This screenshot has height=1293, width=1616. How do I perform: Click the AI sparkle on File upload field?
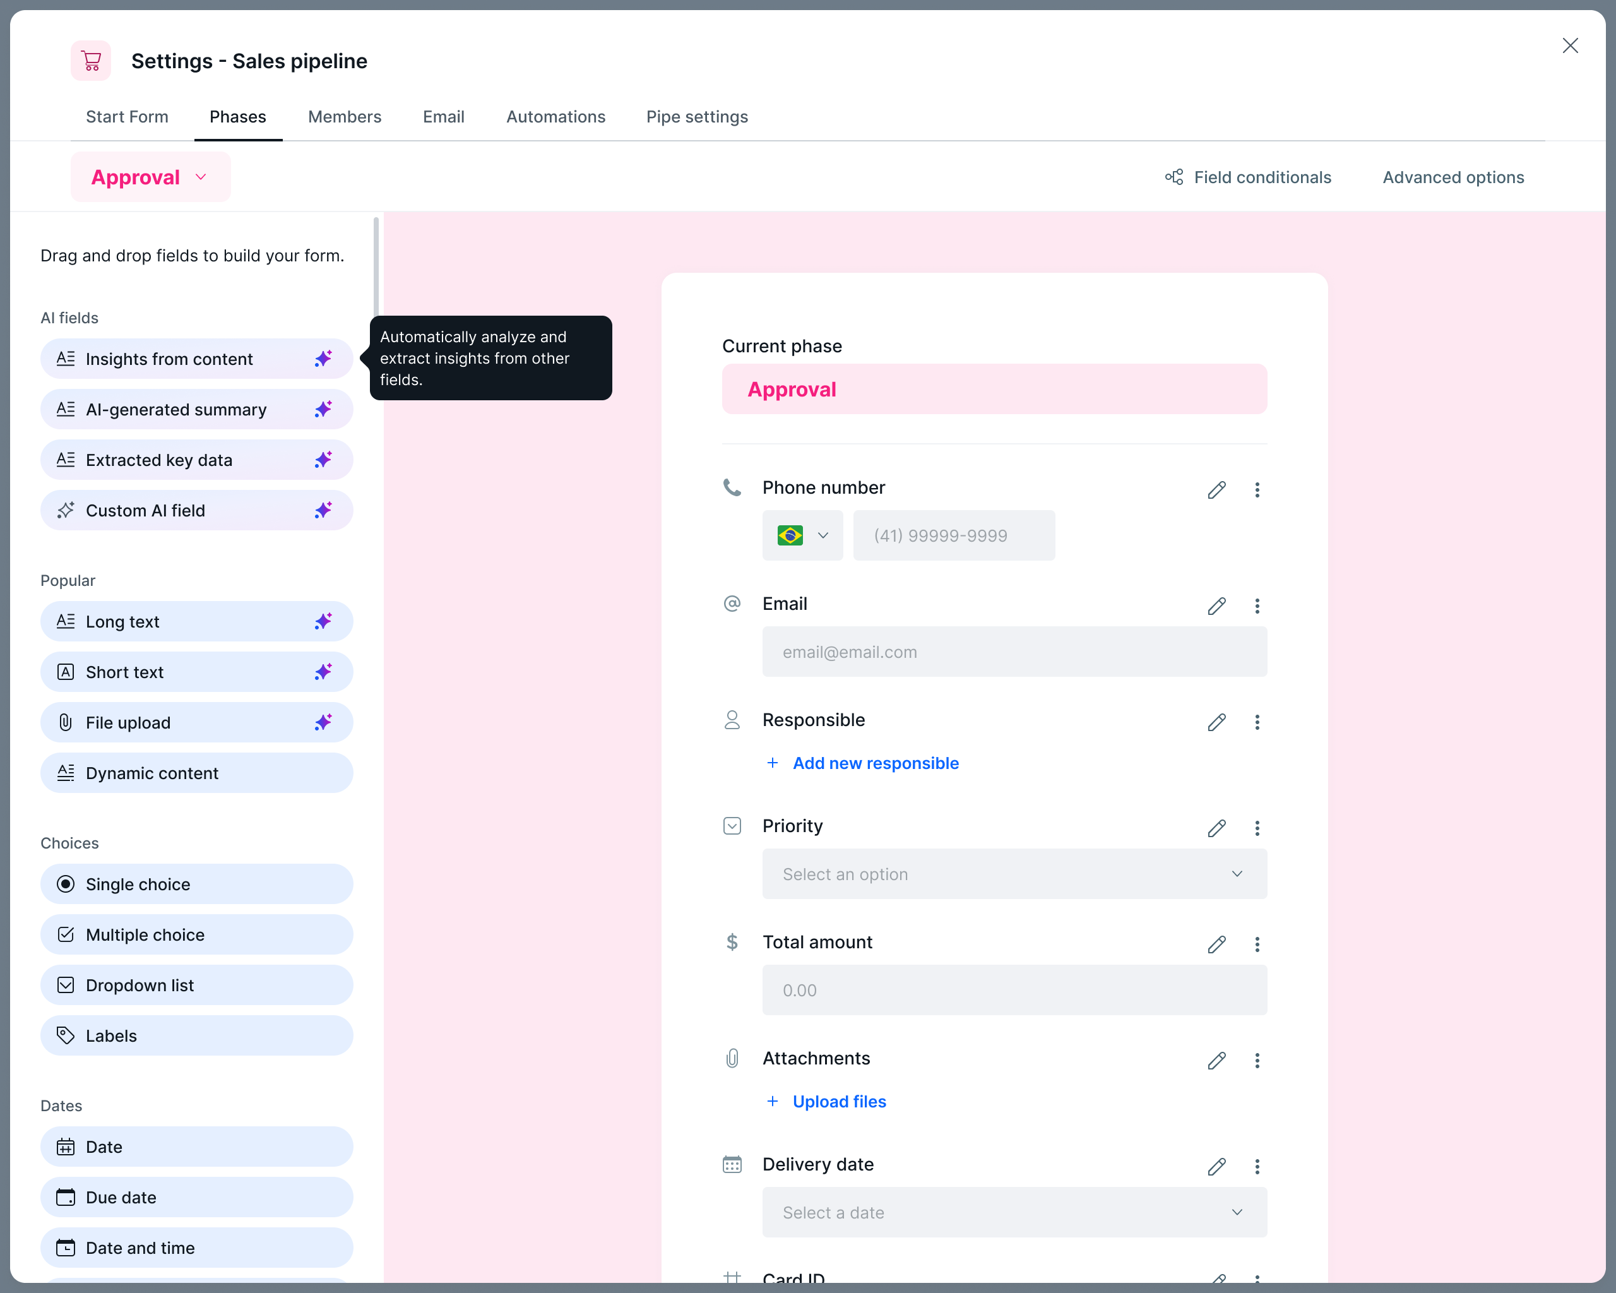323,722
